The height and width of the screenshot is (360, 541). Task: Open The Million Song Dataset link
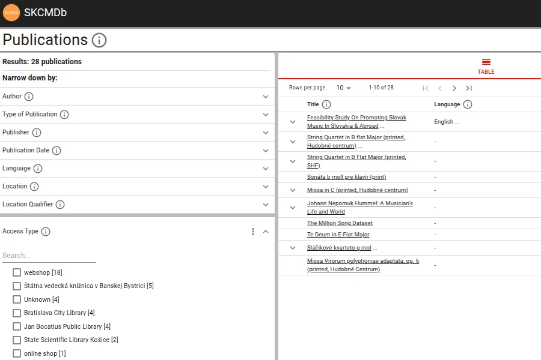(x=340, y=223)
